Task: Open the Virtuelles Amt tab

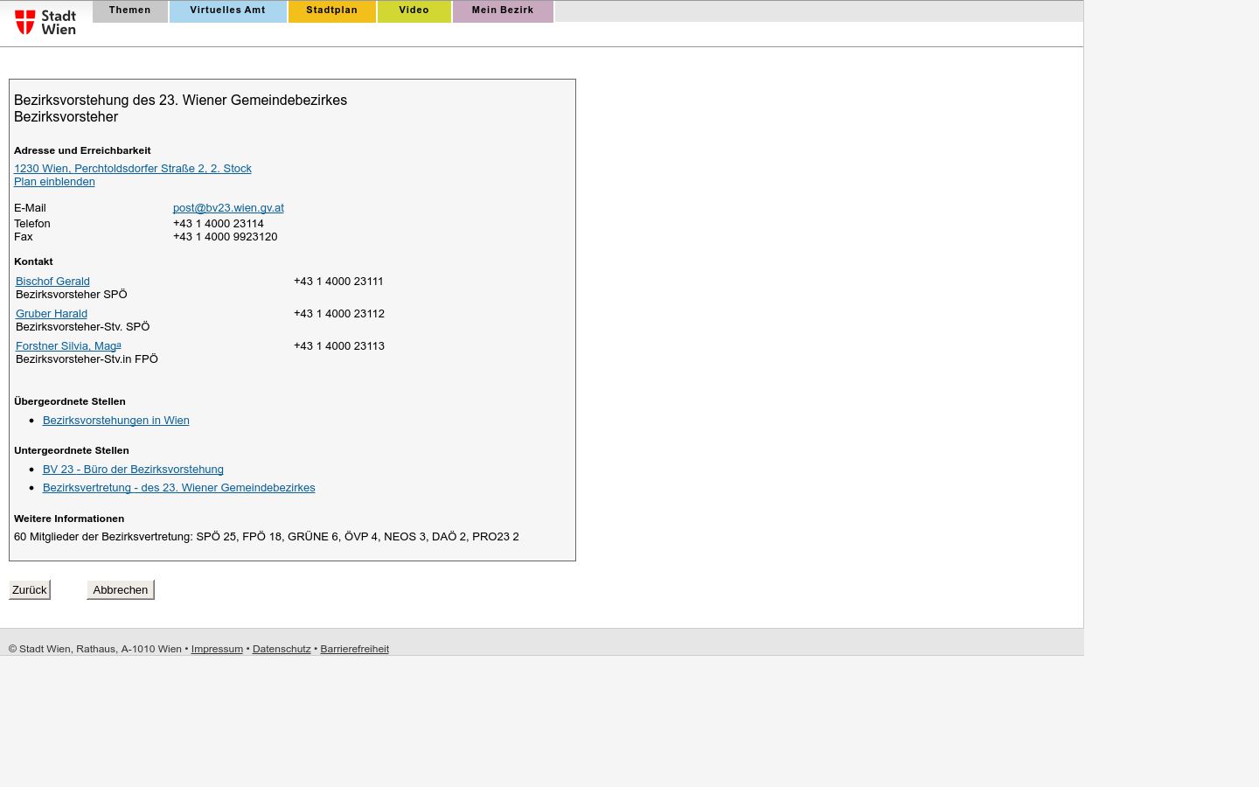Action: pos(227,10)
